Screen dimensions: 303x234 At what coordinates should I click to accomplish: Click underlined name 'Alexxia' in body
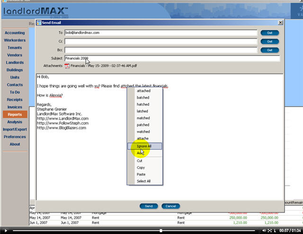pyautogui.click(x=55, y=95)
